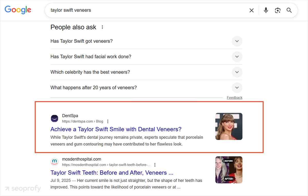The image size is (308, 196).
Task: Click the search magnifying glass icon
Action: (289, 10)
